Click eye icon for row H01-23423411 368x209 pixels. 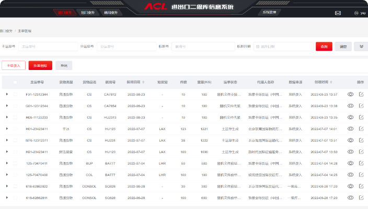coord(350,129)
